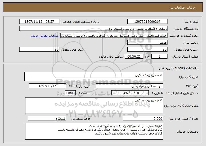Select the public announcement date field 1397/11/15 - 08:57
The height and width of the screenshot is (146, 206).
pyautogui.click(x=39, y=22)
